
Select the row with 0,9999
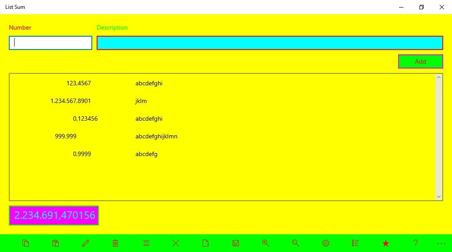click(222, 154)
